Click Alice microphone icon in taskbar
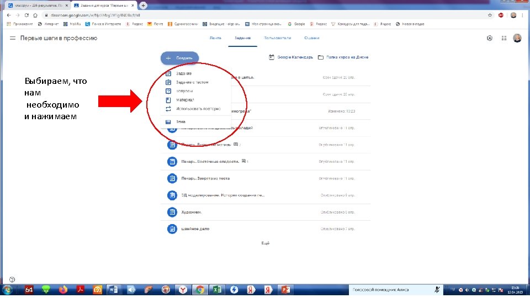 [x=437, y=290]
